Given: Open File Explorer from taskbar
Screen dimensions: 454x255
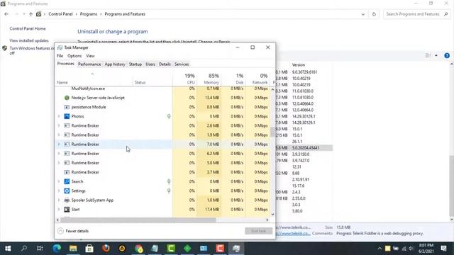Looking at the screenshot, I should click(73, 249).
